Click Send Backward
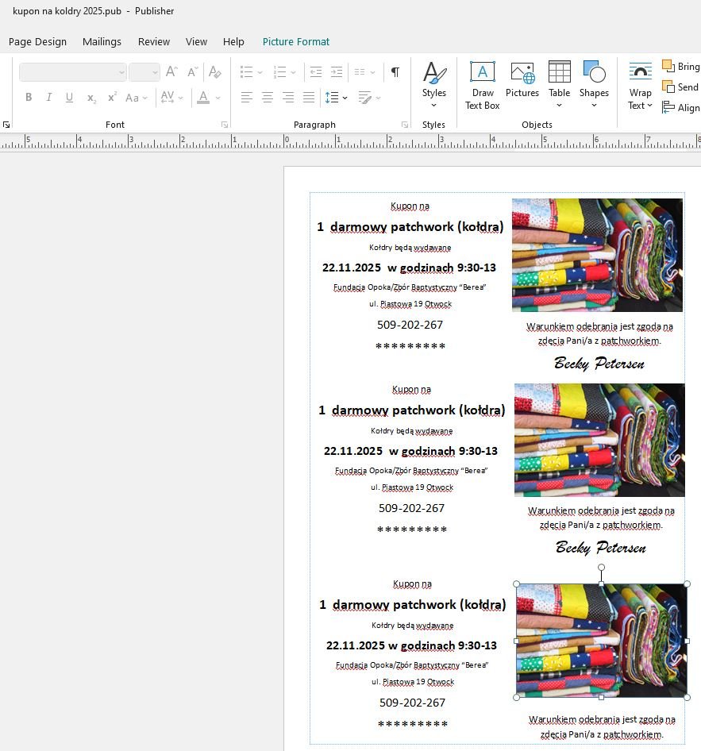 (x=680, y=87)
